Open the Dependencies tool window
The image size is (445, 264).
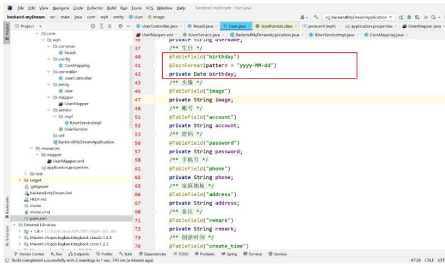click(x=152, y=254)
